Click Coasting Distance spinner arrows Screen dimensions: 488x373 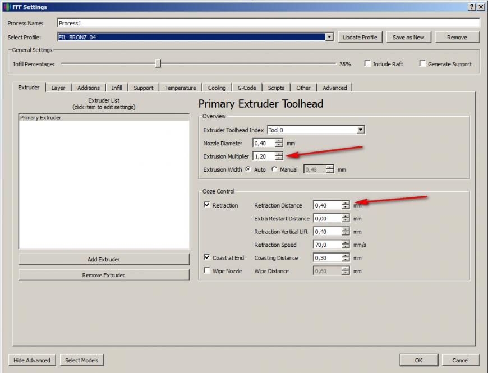click(x=346, y=257)
